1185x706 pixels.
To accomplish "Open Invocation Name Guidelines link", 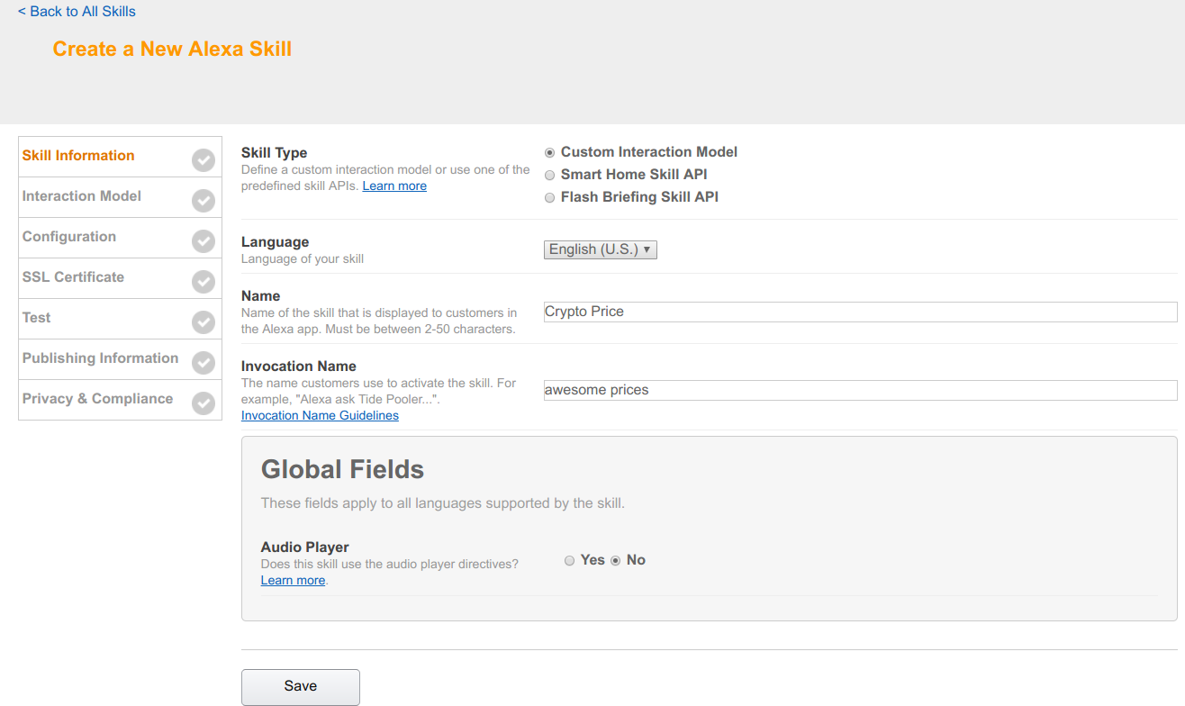I will coord(320,415).
